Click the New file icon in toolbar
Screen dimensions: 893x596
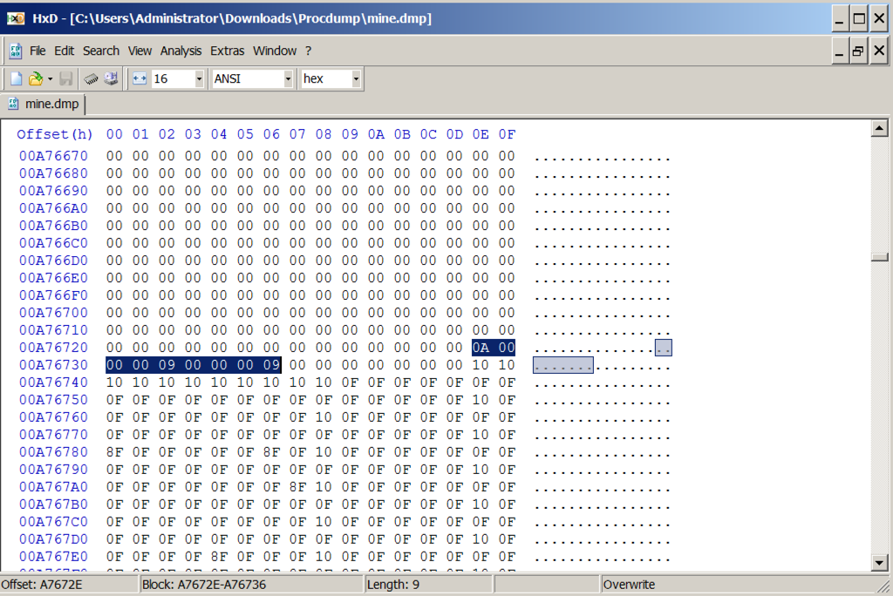click(16, 78)
